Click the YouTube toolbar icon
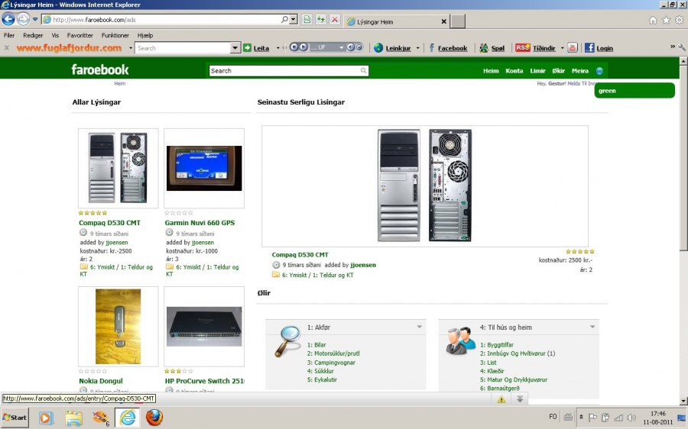 573,48
